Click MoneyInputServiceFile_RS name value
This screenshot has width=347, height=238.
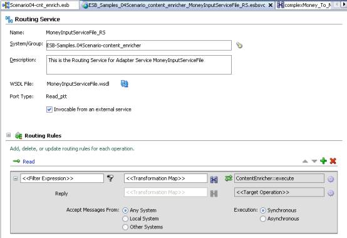(x=76, y=33)
